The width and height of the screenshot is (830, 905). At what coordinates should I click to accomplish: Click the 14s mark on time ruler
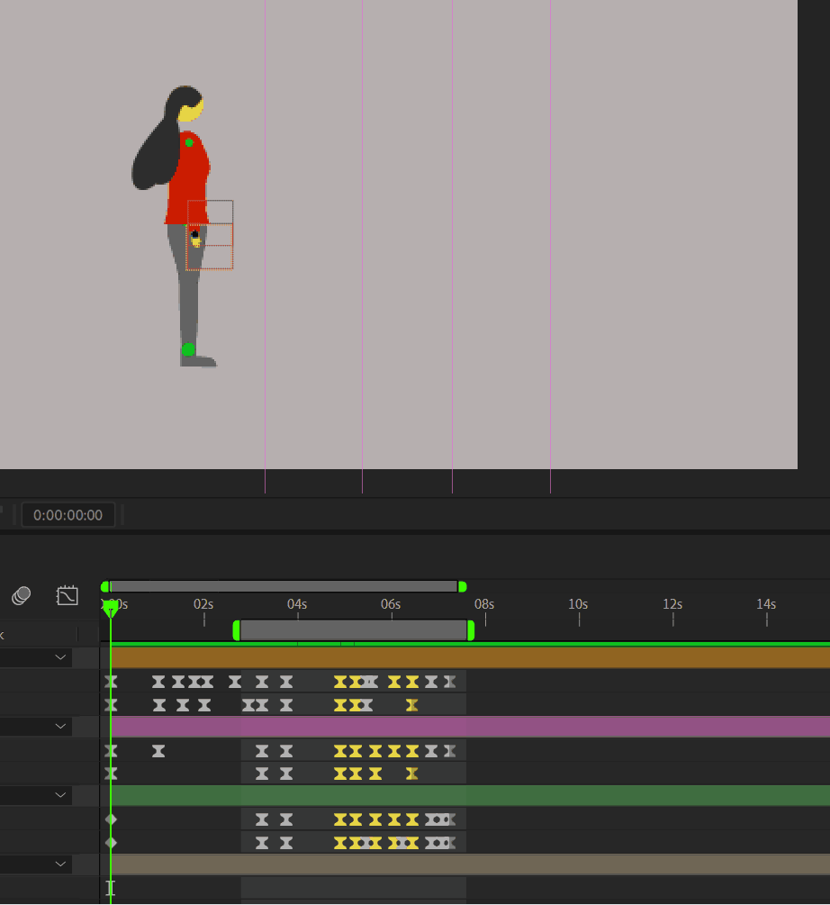(766, 604)
